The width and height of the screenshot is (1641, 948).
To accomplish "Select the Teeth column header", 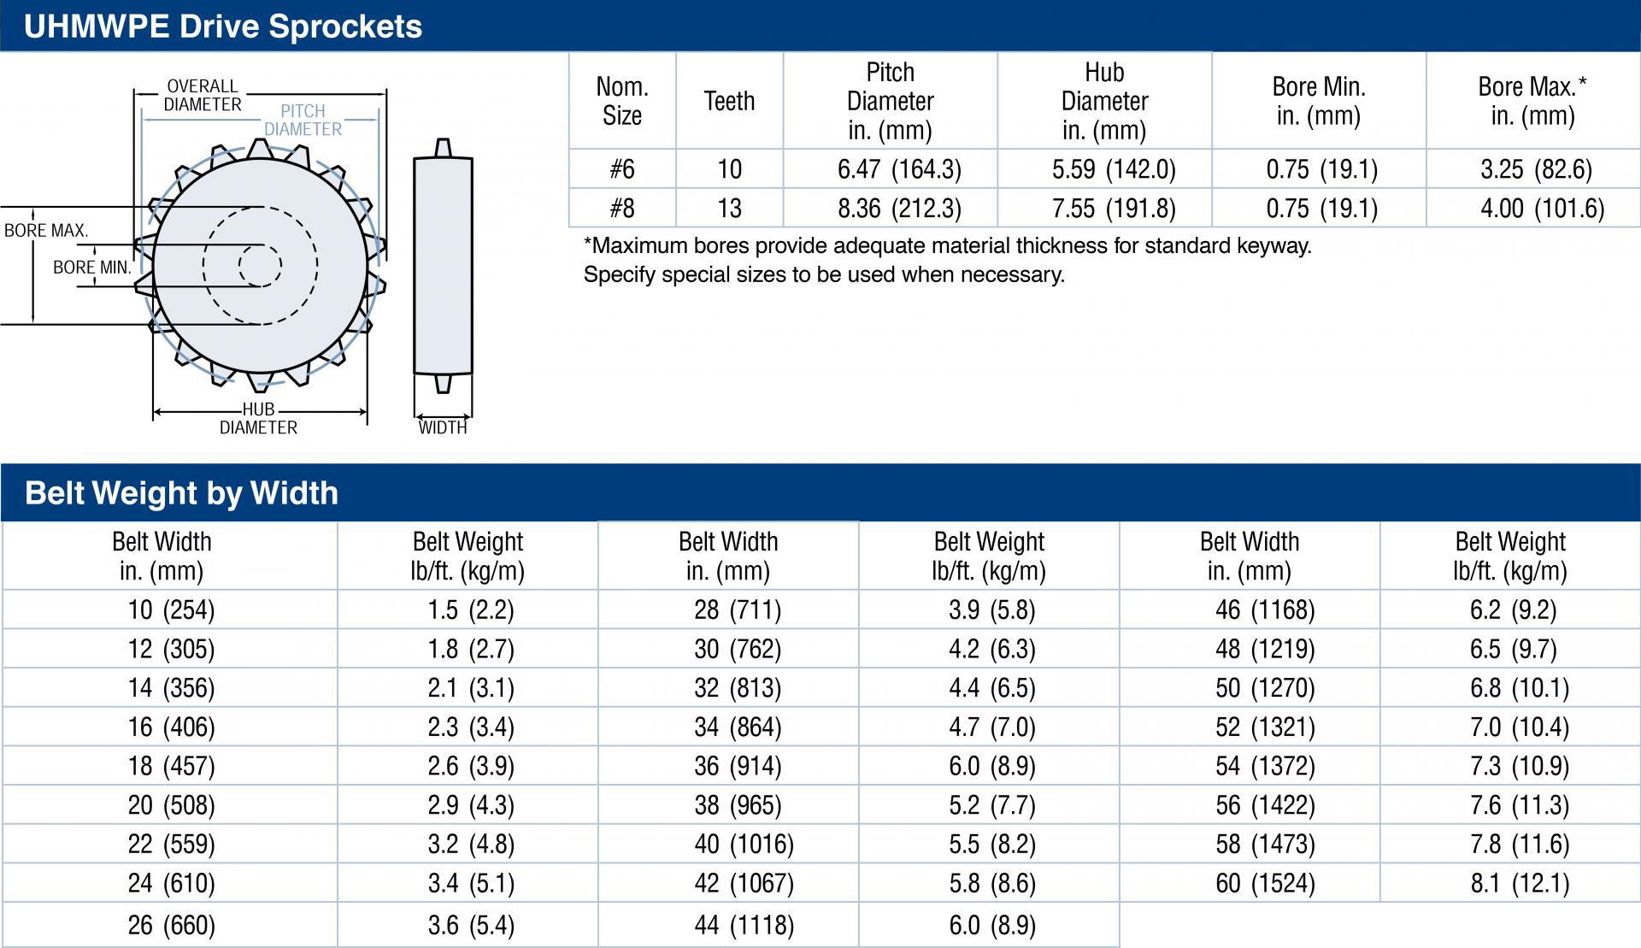I will [729, 101].
